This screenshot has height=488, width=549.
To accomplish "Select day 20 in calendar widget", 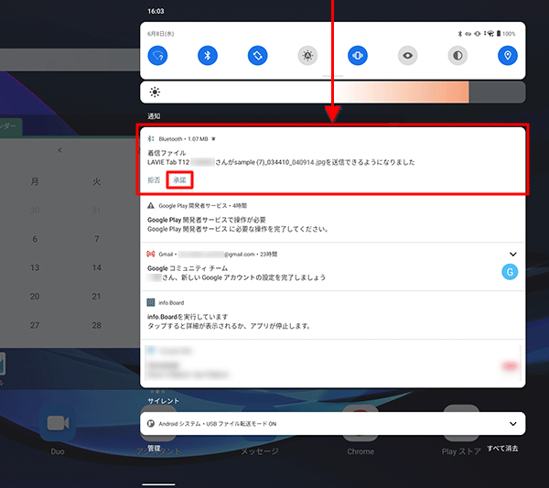I will [35, 297].
